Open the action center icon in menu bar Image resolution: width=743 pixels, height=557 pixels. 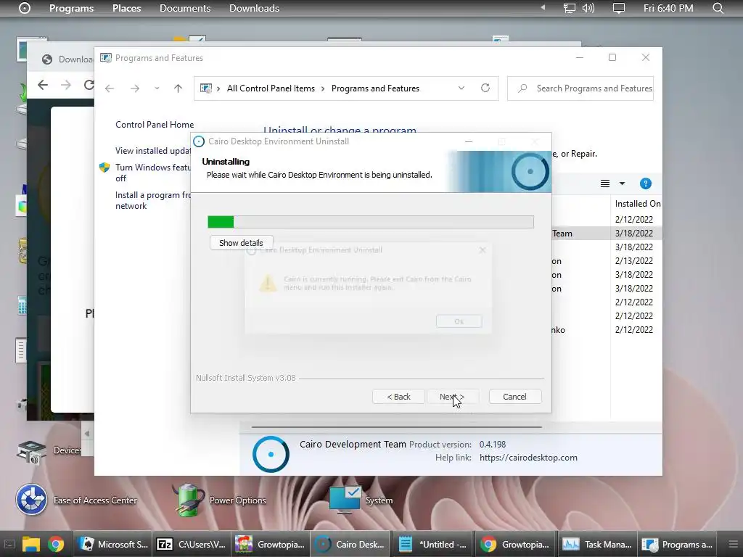618,8
